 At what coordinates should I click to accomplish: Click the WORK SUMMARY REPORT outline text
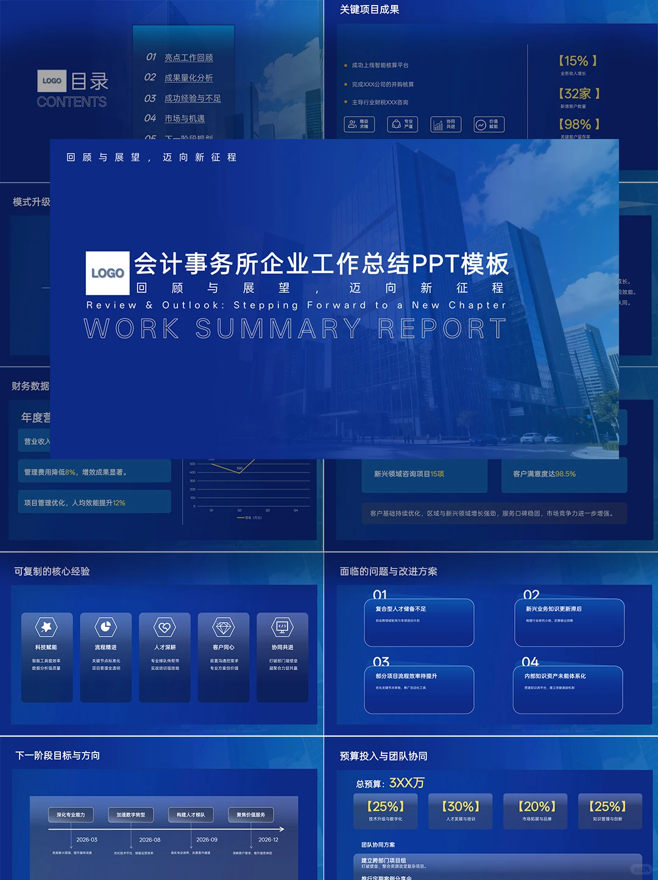[x=295, y=329]
